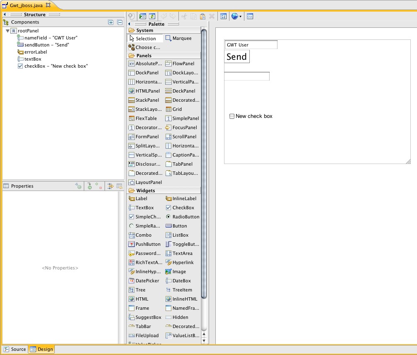Click the Collapse All icon in Components

click(119, 22)
